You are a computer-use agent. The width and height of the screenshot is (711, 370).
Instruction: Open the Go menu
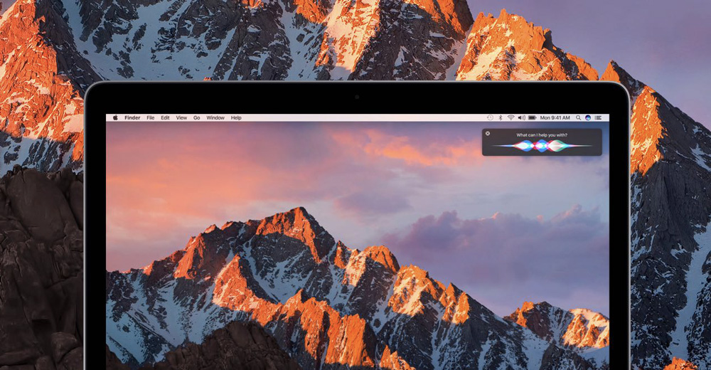coord(197,117)
